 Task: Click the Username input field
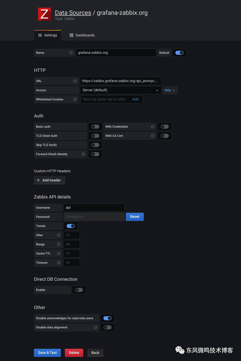click(94, 207)
